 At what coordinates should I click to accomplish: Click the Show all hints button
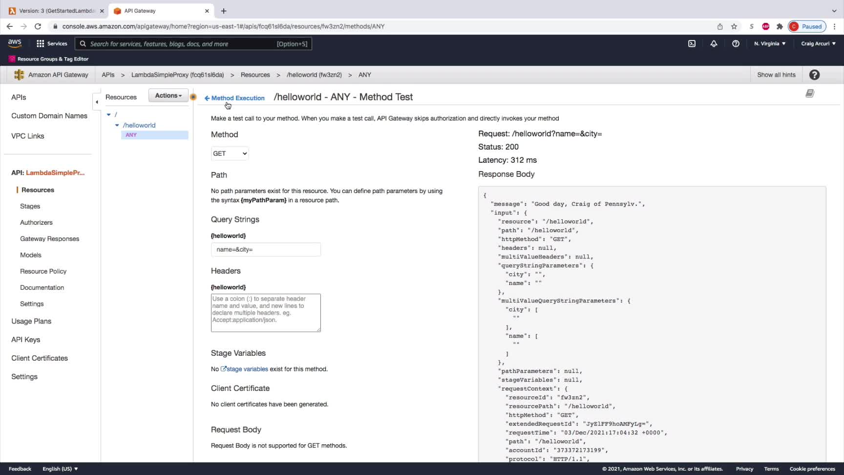776,75
